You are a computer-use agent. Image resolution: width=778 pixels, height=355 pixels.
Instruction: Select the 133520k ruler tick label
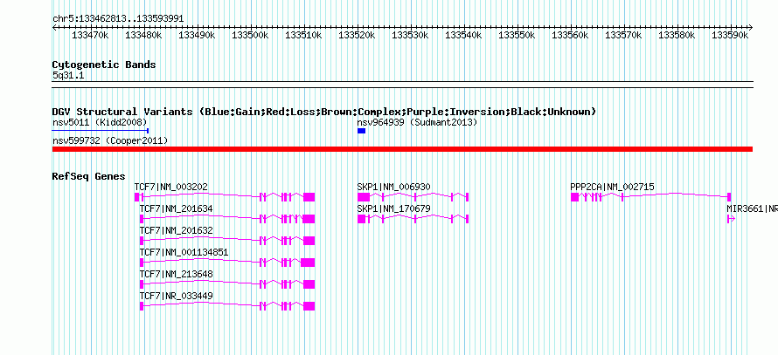357,35
